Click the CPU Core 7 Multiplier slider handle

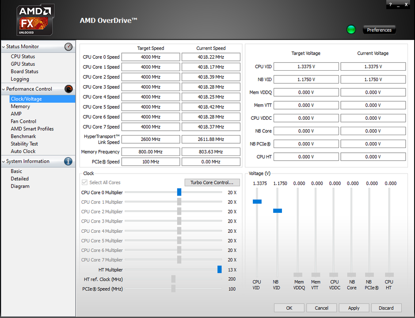[179, 260]
